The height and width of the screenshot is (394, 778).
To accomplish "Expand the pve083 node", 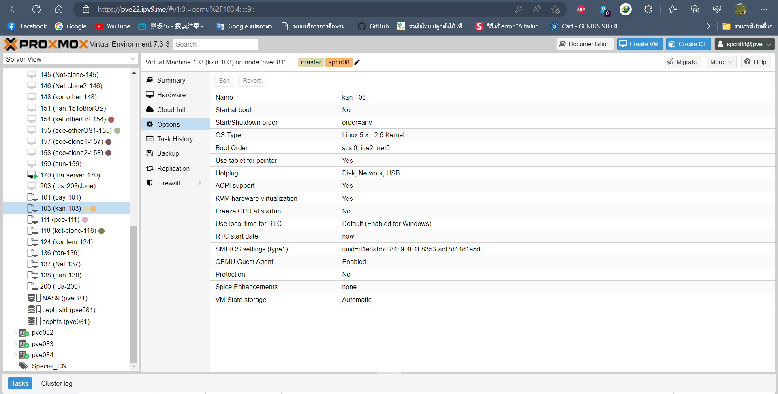I will 16,344.
